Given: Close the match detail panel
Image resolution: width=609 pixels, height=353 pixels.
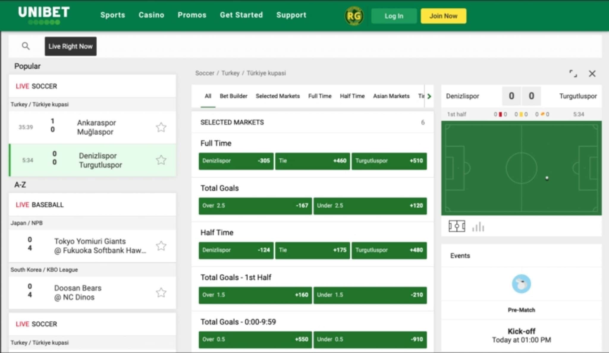Looking at the screenshot, I should click(592, 73).
